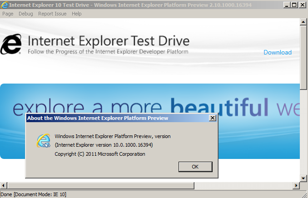Close the Platform Preview main window

(x=302, y=5)
